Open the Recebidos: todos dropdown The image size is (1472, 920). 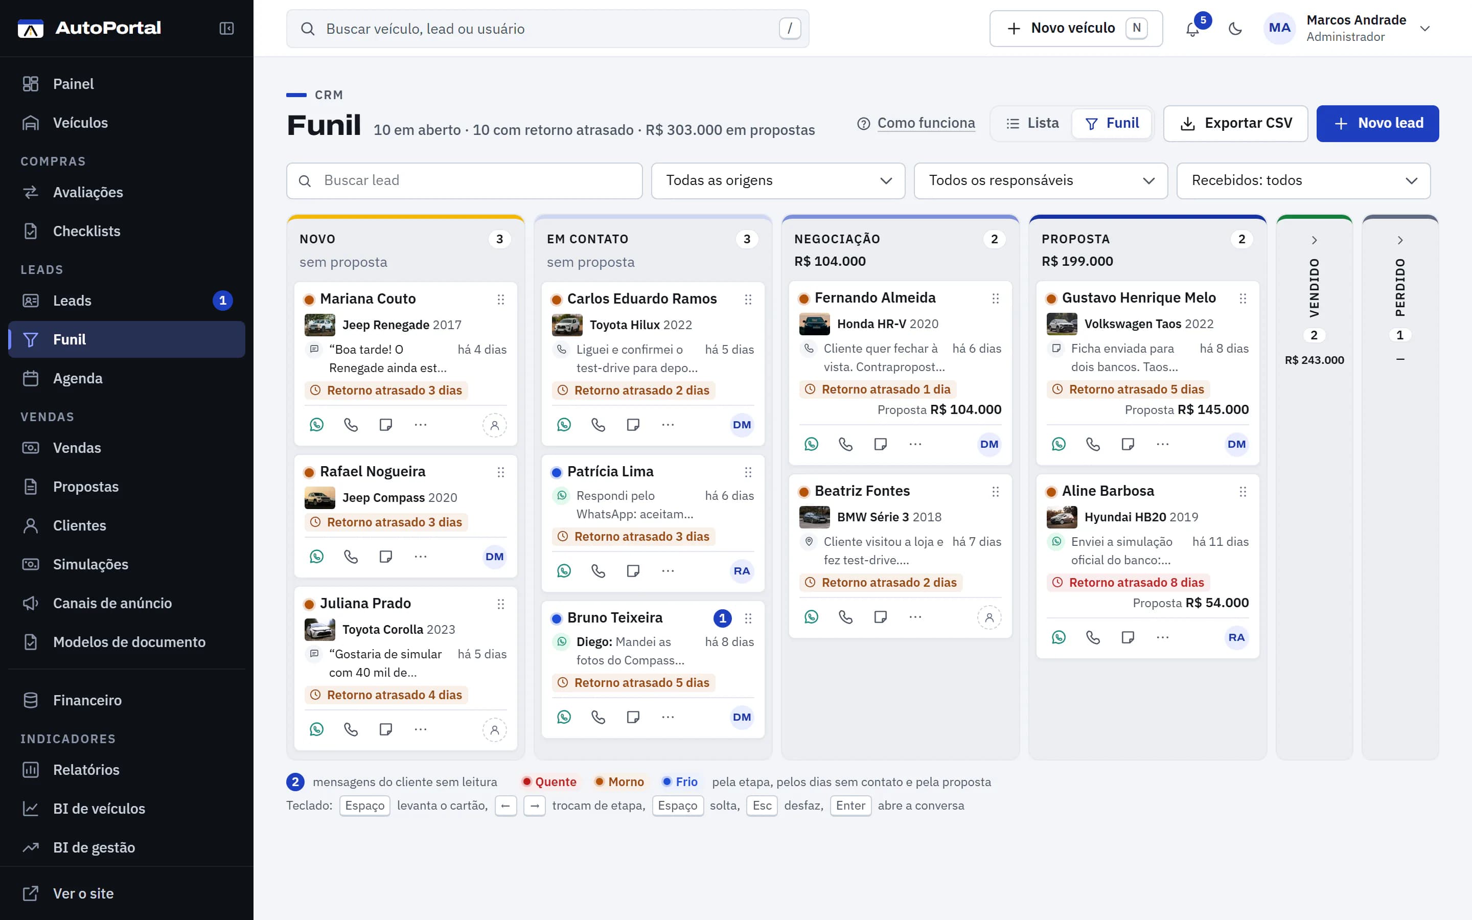coord(1303,181)
